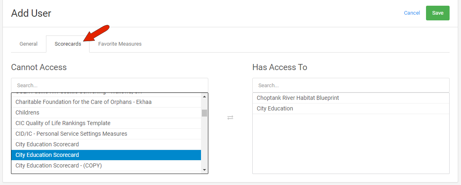Select CID/IC Personal Service Settings Measures
The height and width of the screenshot is (185, 461).
tap(71, 134)
